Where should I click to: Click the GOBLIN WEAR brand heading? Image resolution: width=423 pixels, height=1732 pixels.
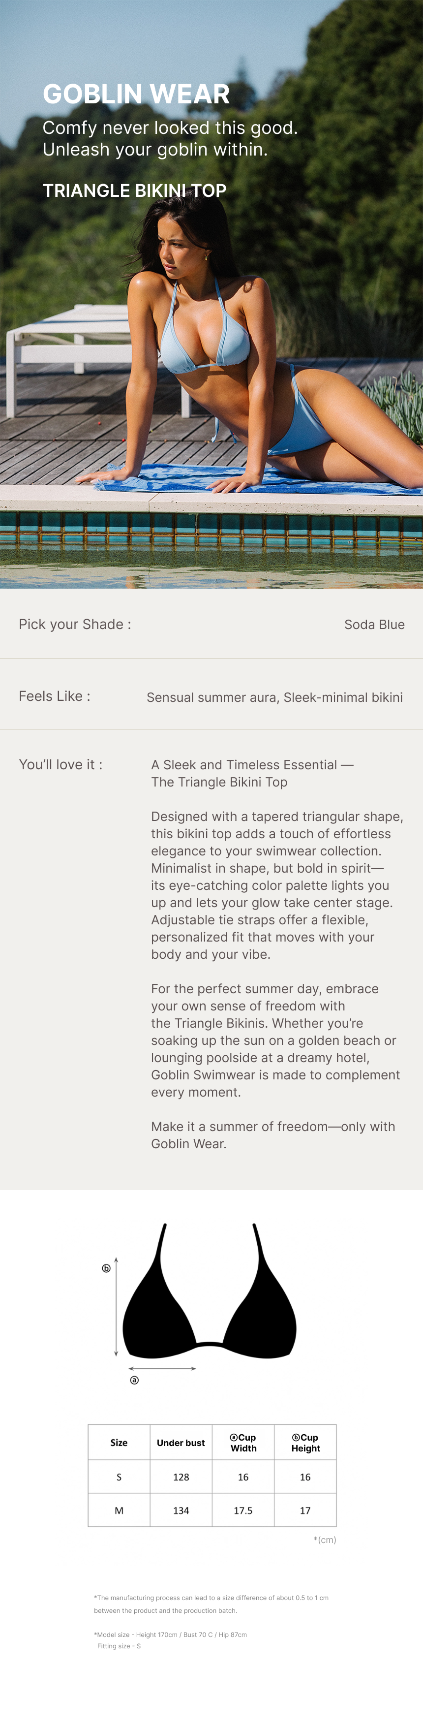point(136,94)
